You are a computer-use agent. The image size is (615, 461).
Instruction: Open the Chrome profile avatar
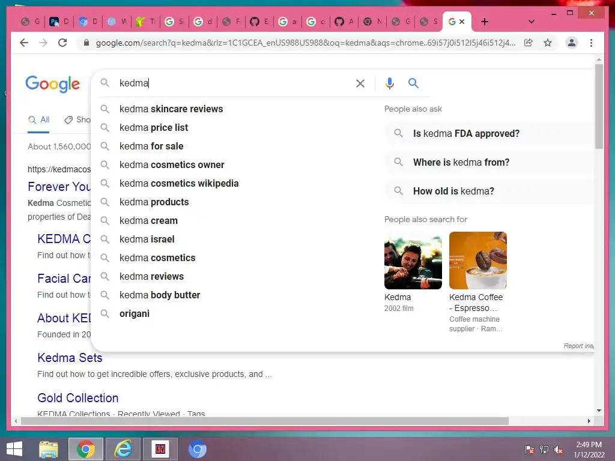[x=572, y=43]
